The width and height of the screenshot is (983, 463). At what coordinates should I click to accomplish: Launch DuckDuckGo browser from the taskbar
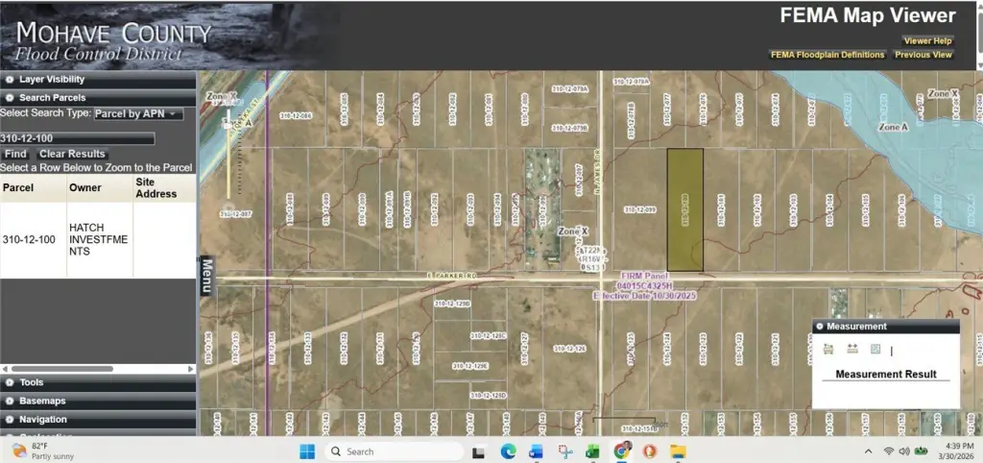[650, 451]
